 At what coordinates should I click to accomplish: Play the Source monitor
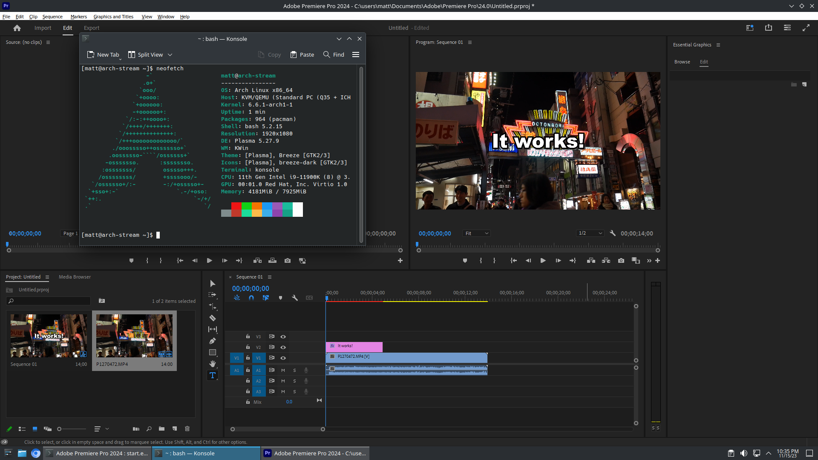coord(209,261)
